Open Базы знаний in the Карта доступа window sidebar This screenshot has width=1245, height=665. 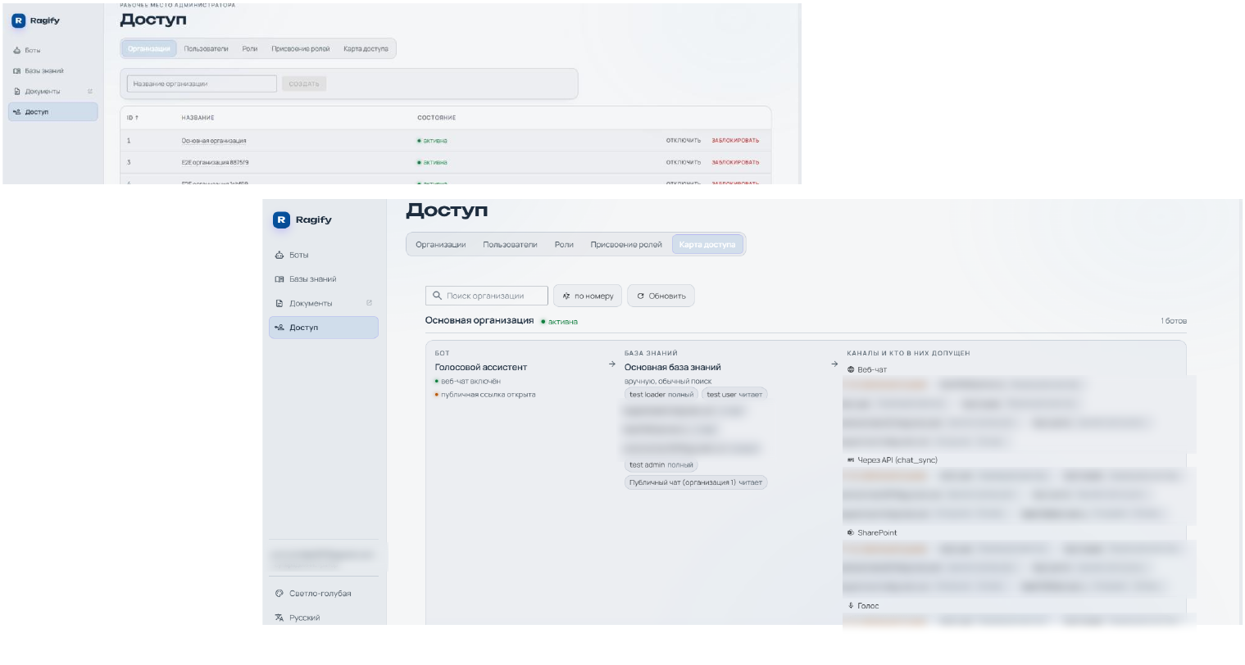(324, 279)
